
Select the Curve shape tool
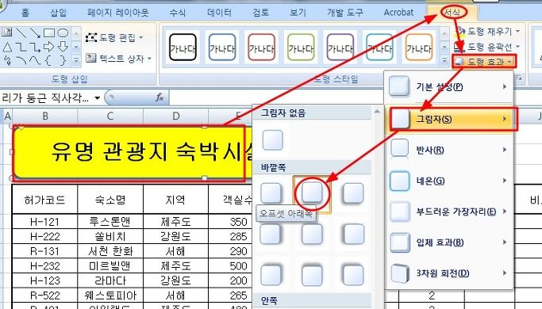click(35, 60)
